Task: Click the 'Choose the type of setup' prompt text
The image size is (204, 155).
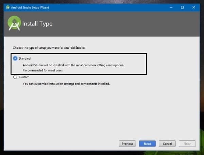Action: point(49,48)
